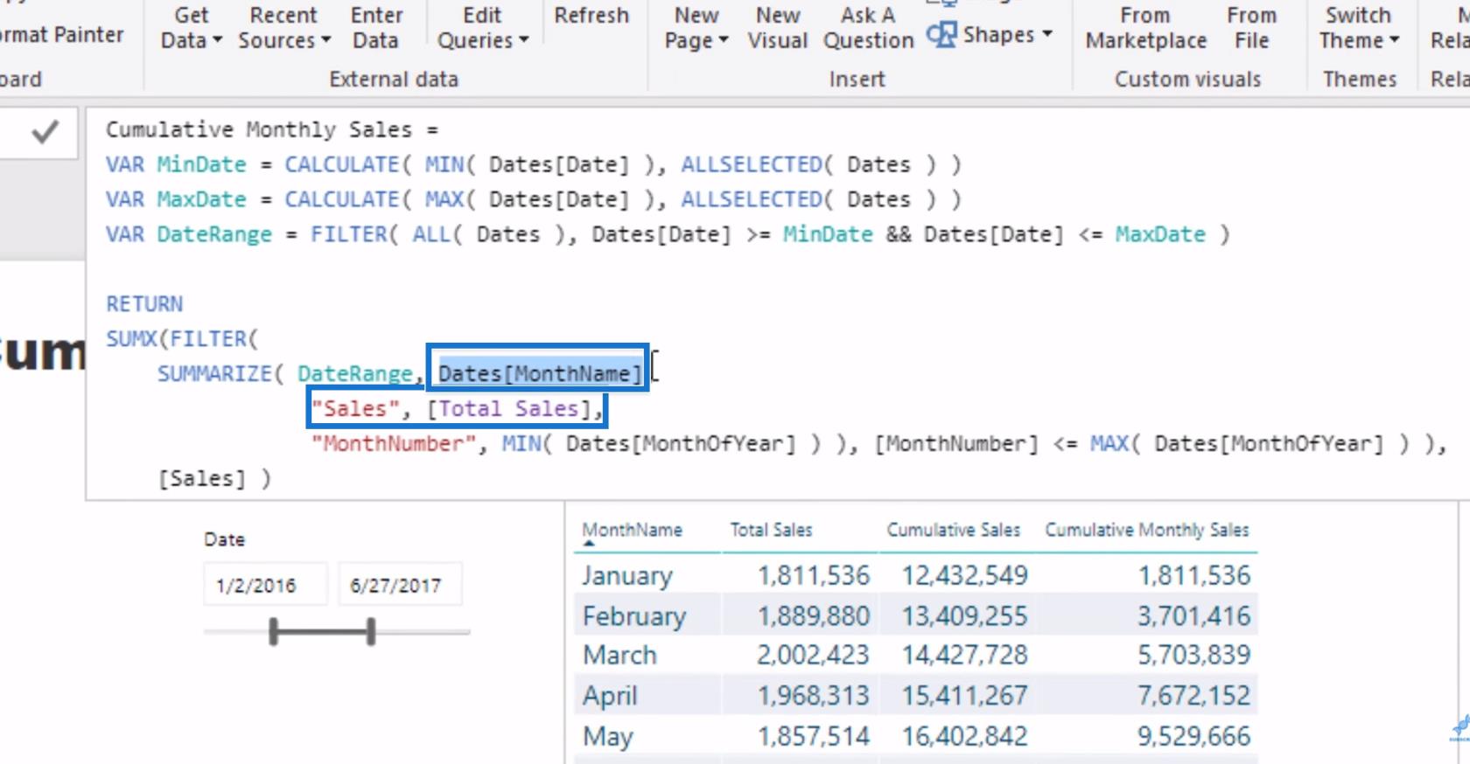The width and height of the screenshot is (1470, 764).
Task: Click the Total Sales column header
Action: click(771, 530)
